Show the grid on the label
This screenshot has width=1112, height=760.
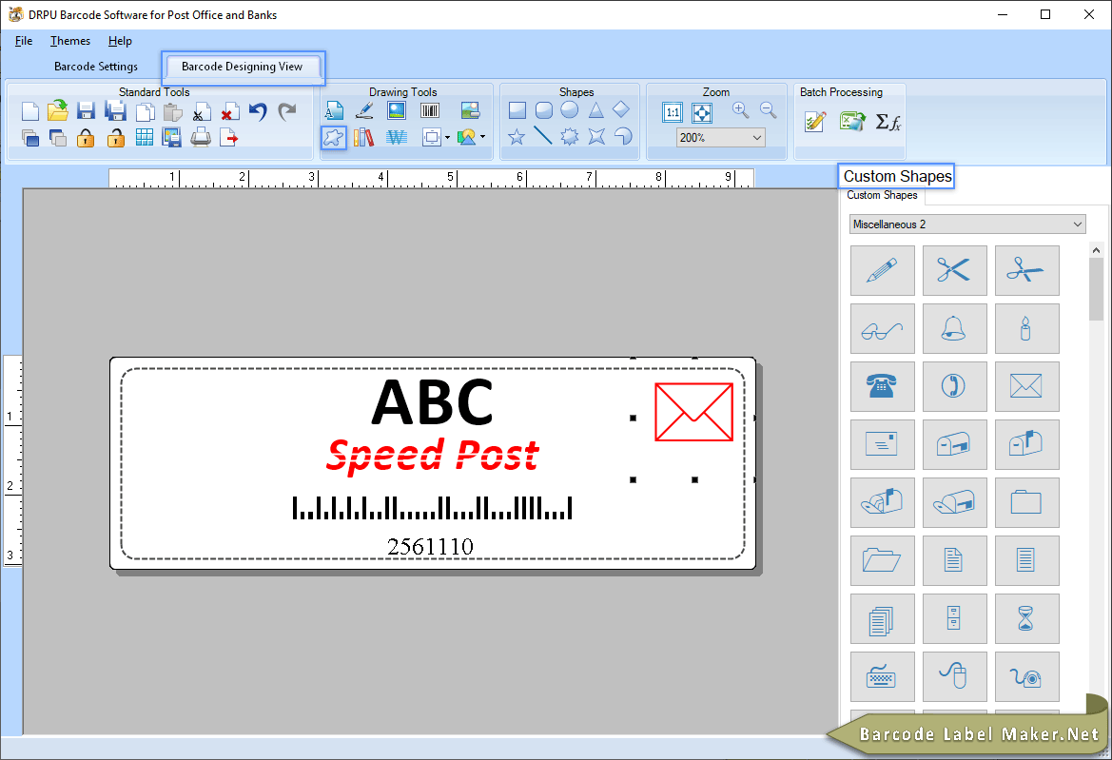point(144,138)
